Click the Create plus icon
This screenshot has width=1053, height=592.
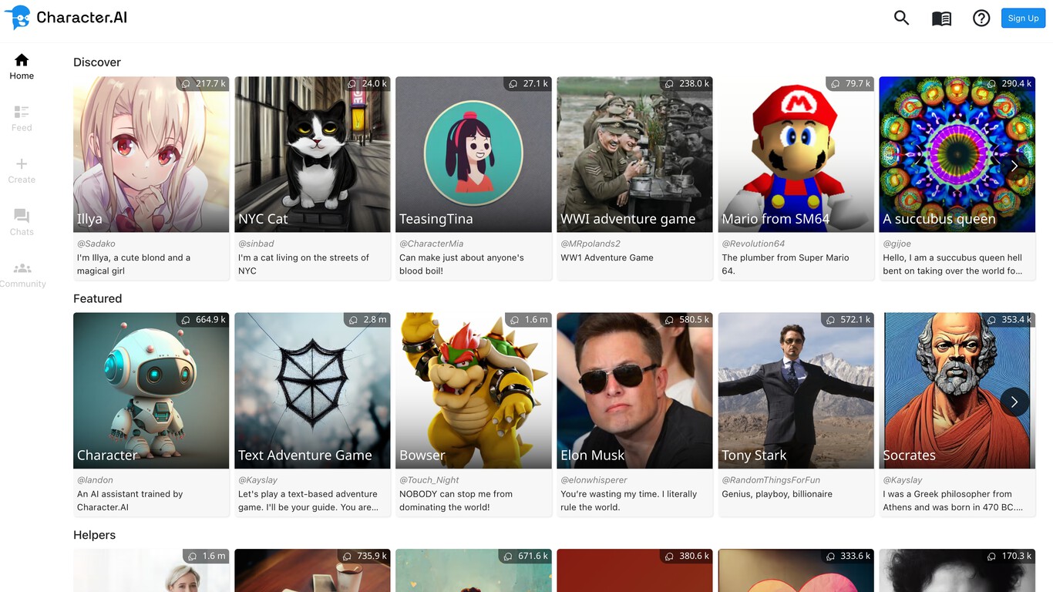(22, 170)
